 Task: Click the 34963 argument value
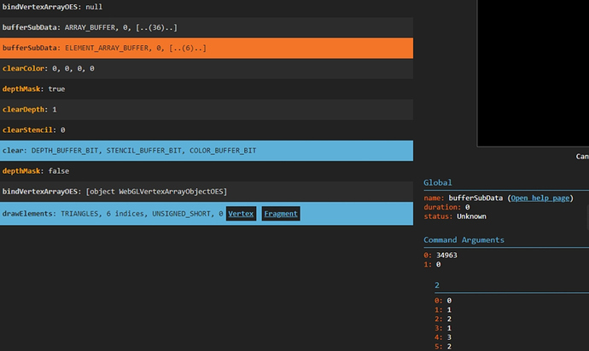tap(446, 255)
